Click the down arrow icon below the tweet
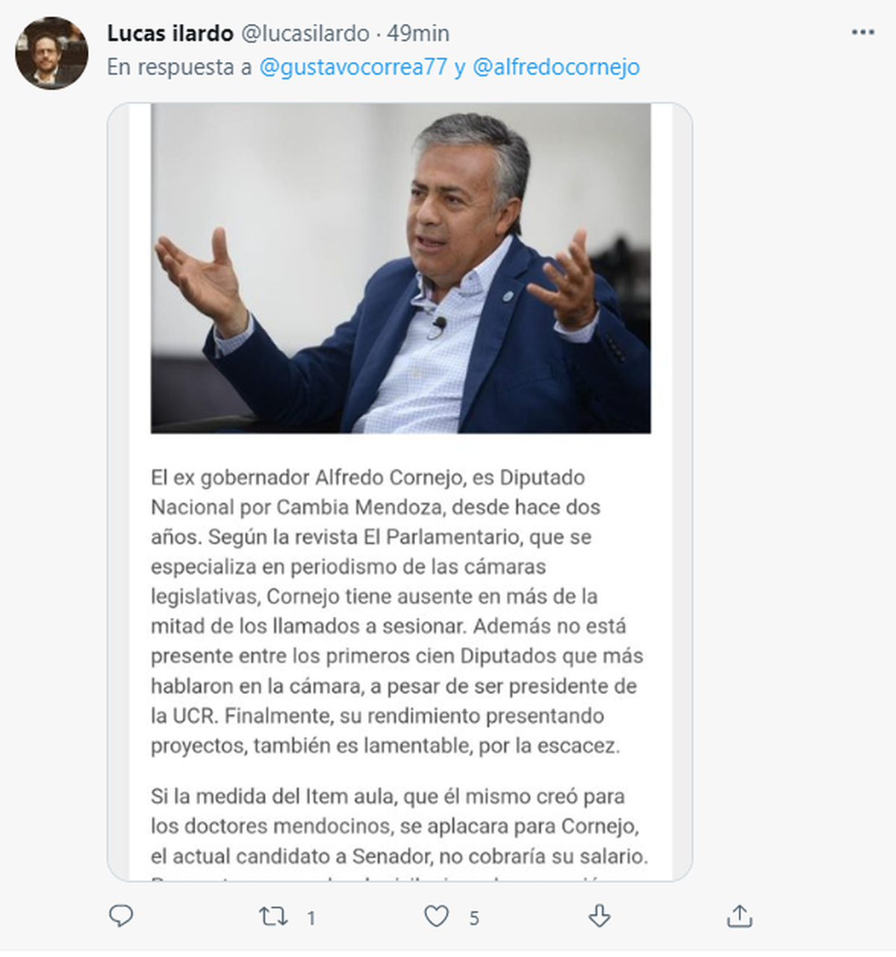Image resolution: width=896 pixels, height=957 pixels. pos(600,916)
